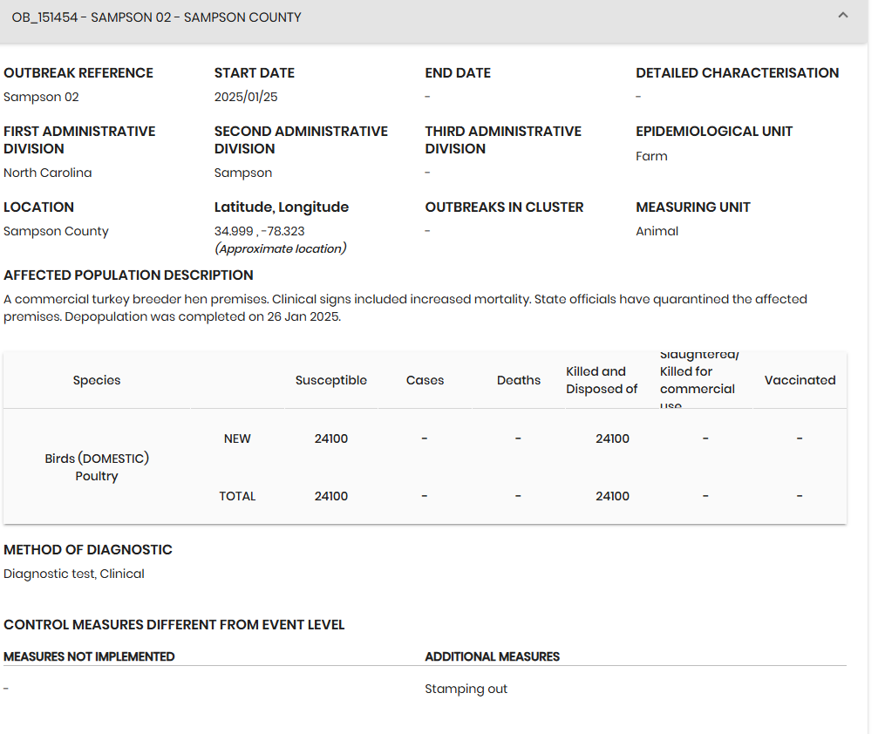Collapse the OB_151454 outbreak panel chevron
The image size is (885, 734).
click(x=842, y=16)
